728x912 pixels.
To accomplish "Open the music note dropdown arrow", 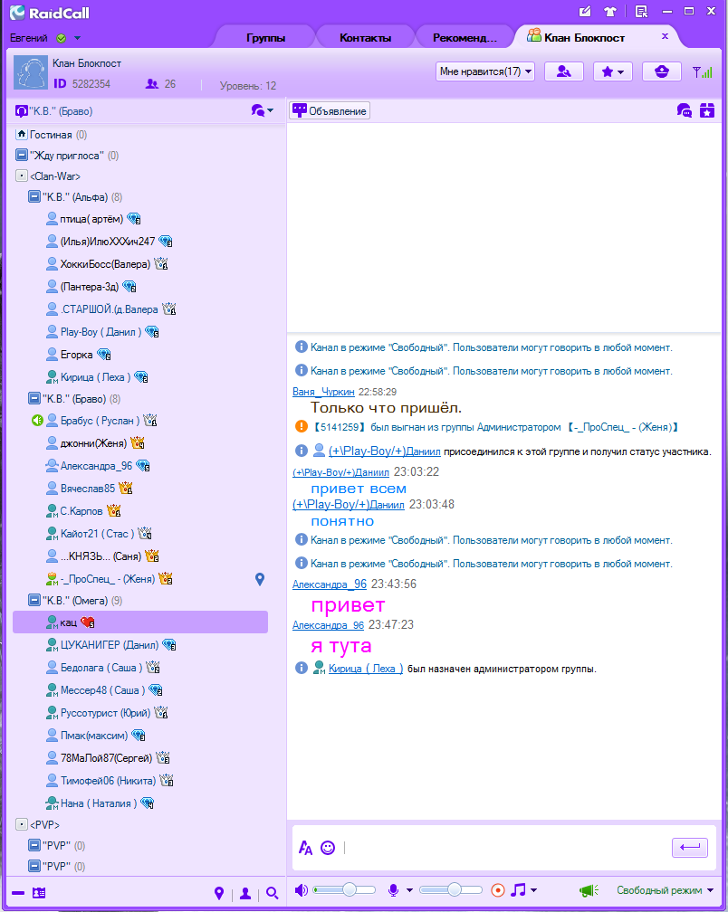I will click(533, 890).
